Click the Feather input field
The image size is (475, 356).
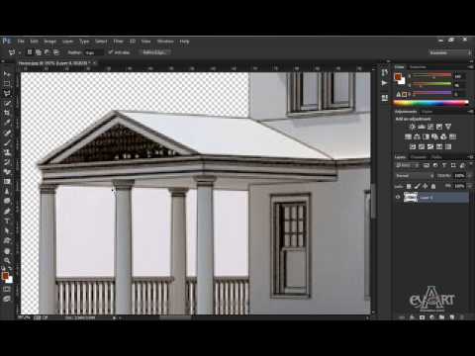tap(93, 52)
